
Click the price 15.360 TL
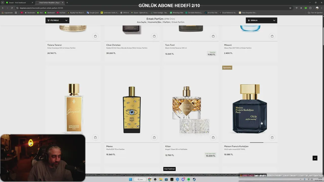click(111, 154)
